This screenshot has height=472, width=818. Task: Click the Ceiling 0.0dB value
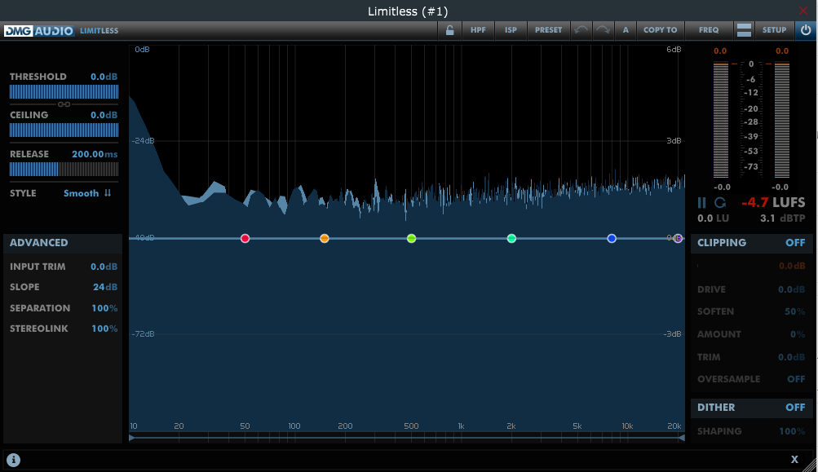point(104,115)
